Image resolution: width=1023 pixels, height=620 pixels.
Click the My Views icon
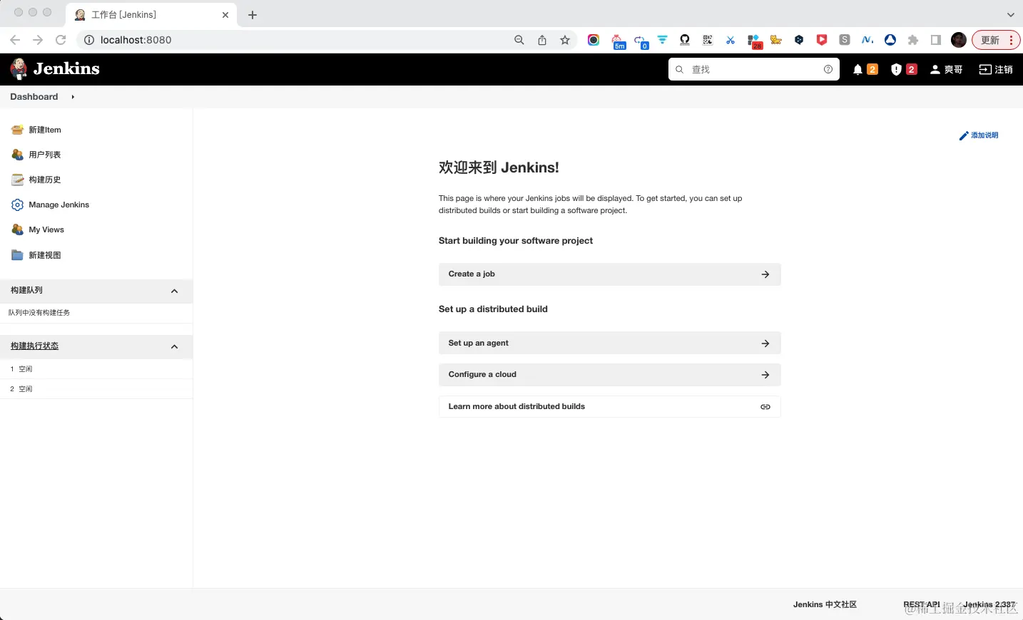click(18, 229)
